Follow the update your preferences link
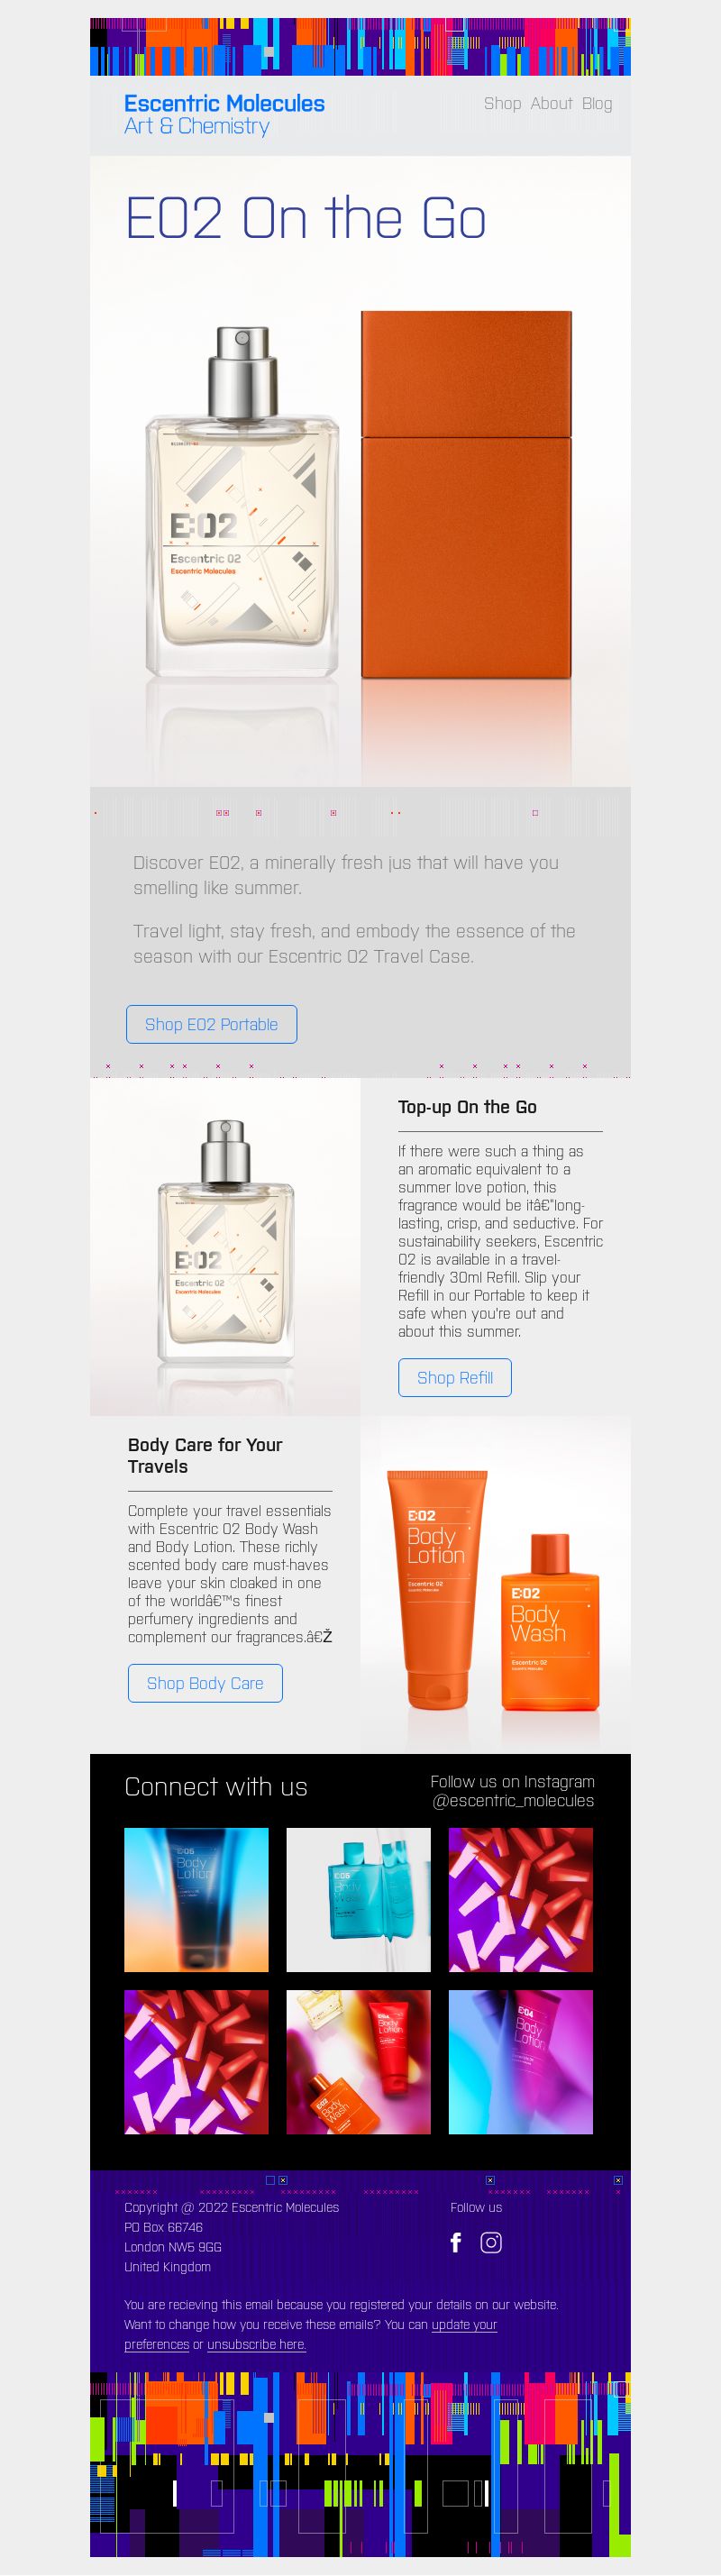721x2576 pixels. [x=310, y=2334]
